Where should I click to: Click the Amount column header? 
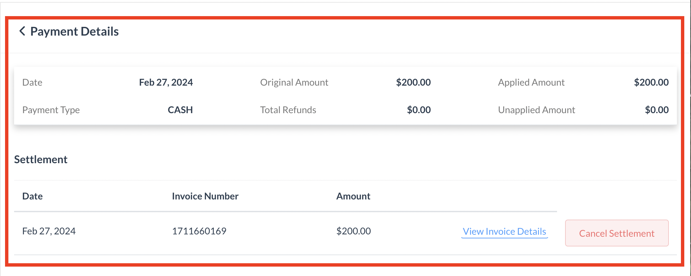[x=353, y=196]
